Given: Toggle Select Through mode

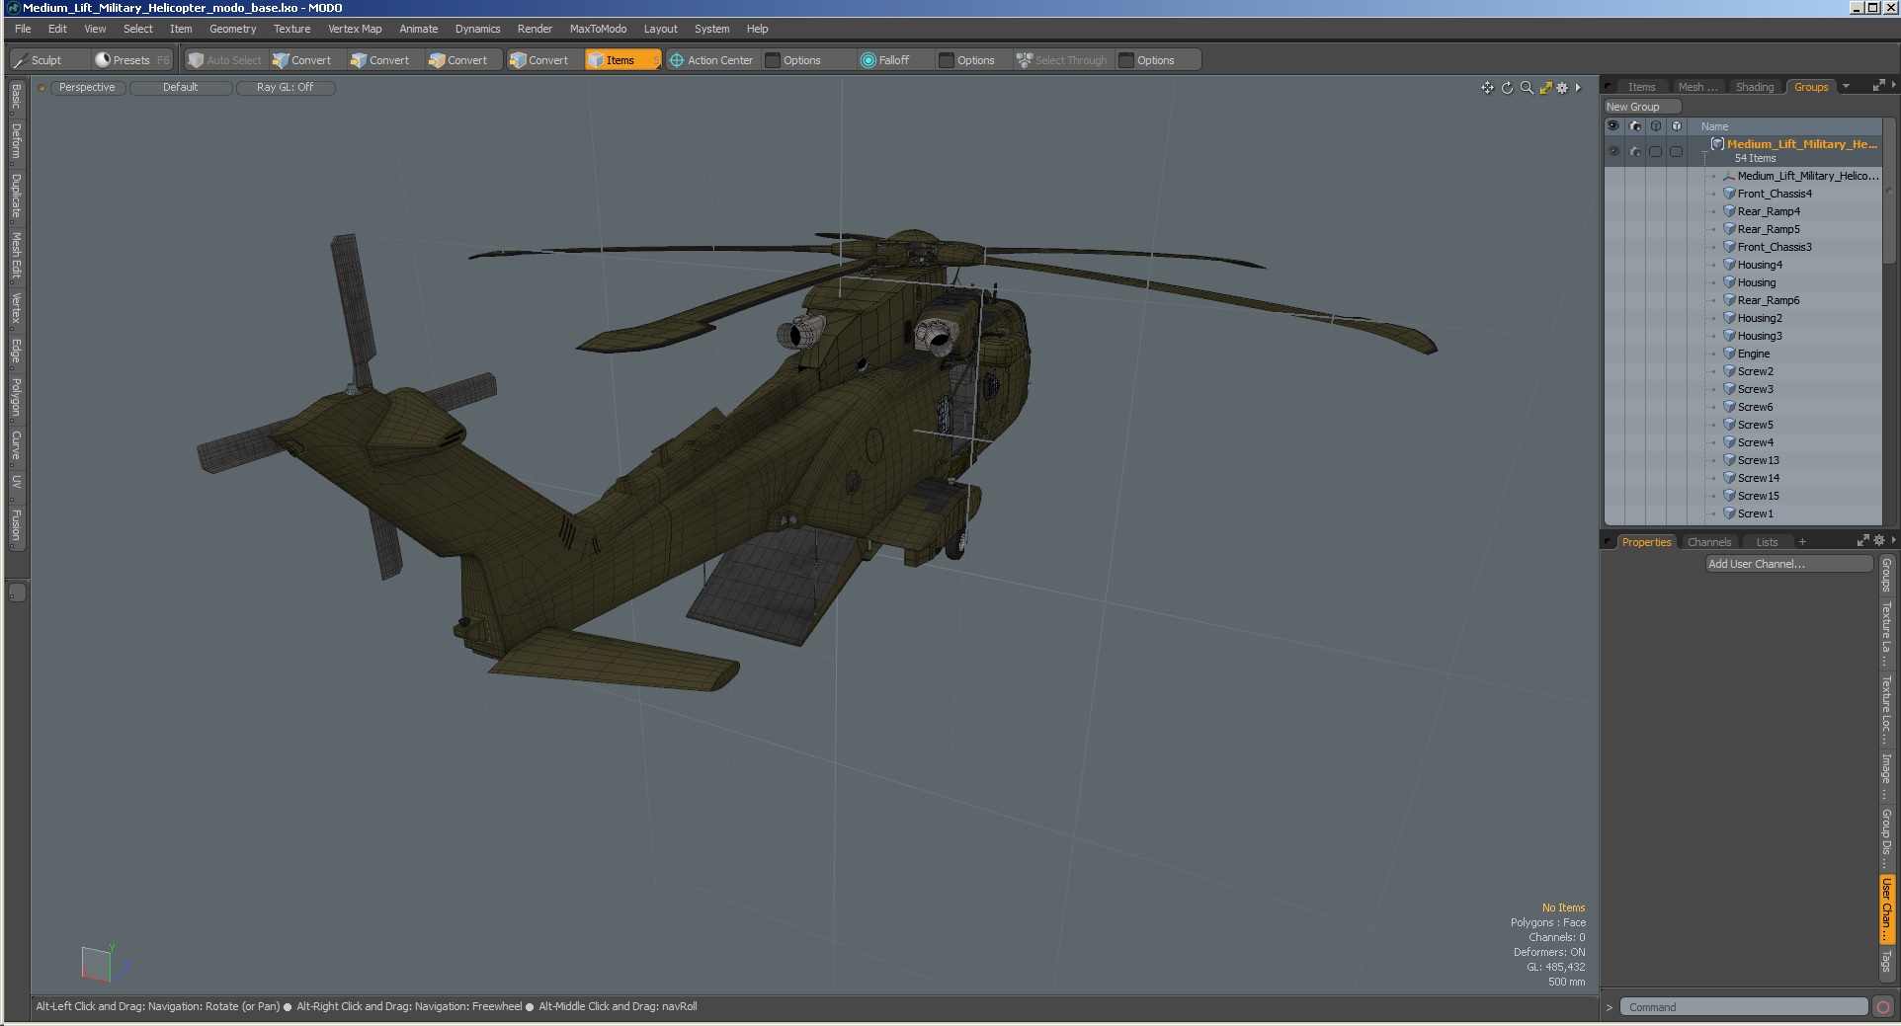Looking at the screenshot, I should (1063, 60).
